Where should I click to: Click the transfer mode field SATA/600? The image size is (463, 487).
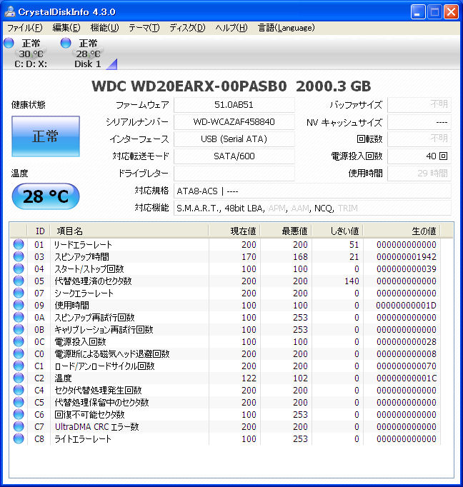(234, 156)
